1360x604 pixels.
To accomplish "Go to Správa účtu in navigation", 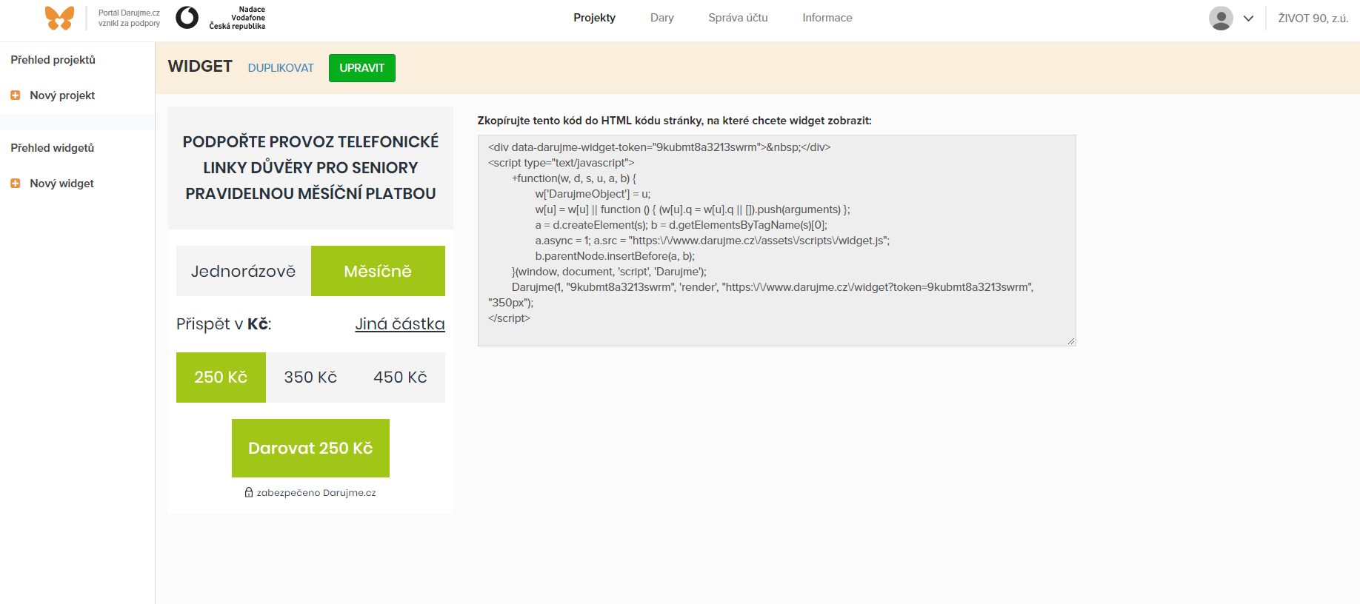I will point(738,18).
